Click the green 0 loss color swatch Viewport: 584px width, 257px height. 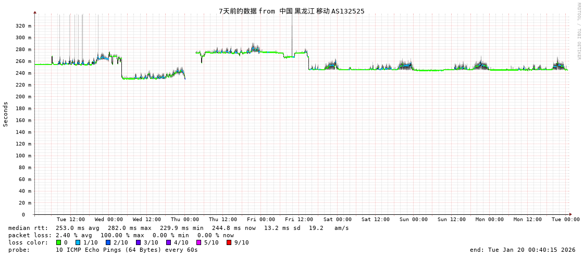point(59,242)
